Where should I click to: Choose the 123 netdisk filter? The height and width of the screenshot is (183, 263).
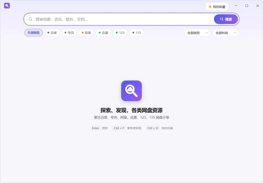(x=120, y=33)
